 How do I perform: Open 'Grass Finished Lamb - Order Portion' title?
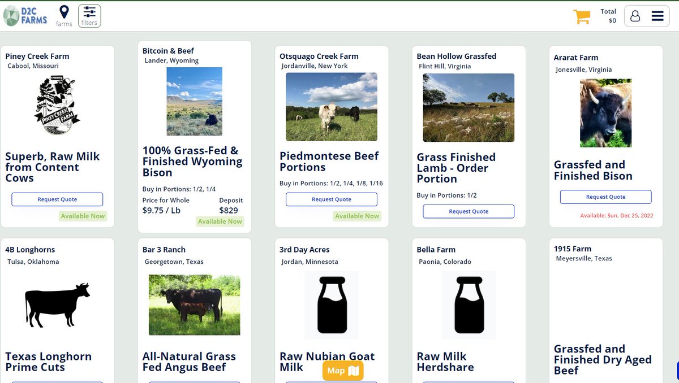456,168
